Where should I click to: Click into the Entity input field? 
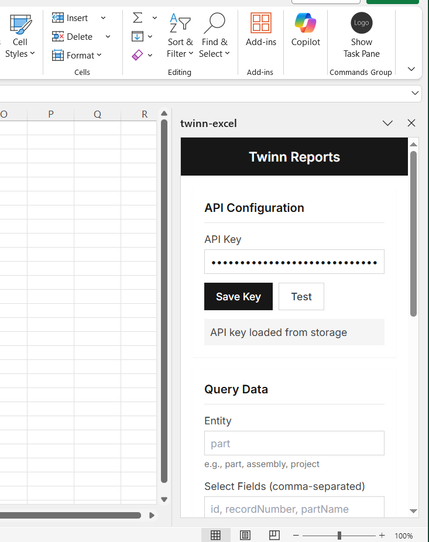[x=294, y=443]
